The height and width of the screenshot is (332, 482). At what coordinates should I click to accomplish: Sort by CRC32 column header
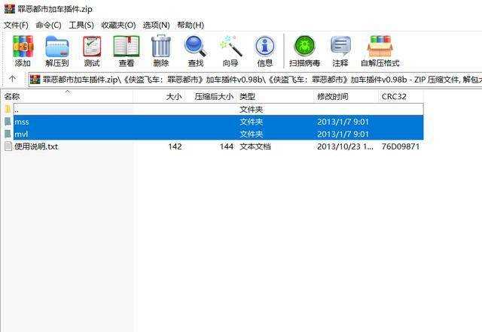[401, 97]
